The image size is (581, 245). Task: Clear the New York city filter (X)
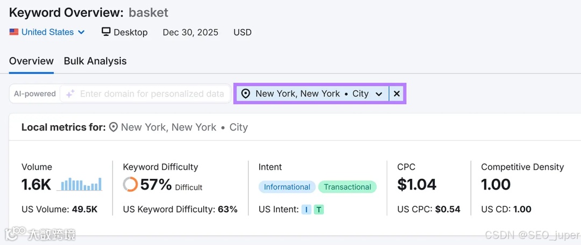tap(396, 94)
